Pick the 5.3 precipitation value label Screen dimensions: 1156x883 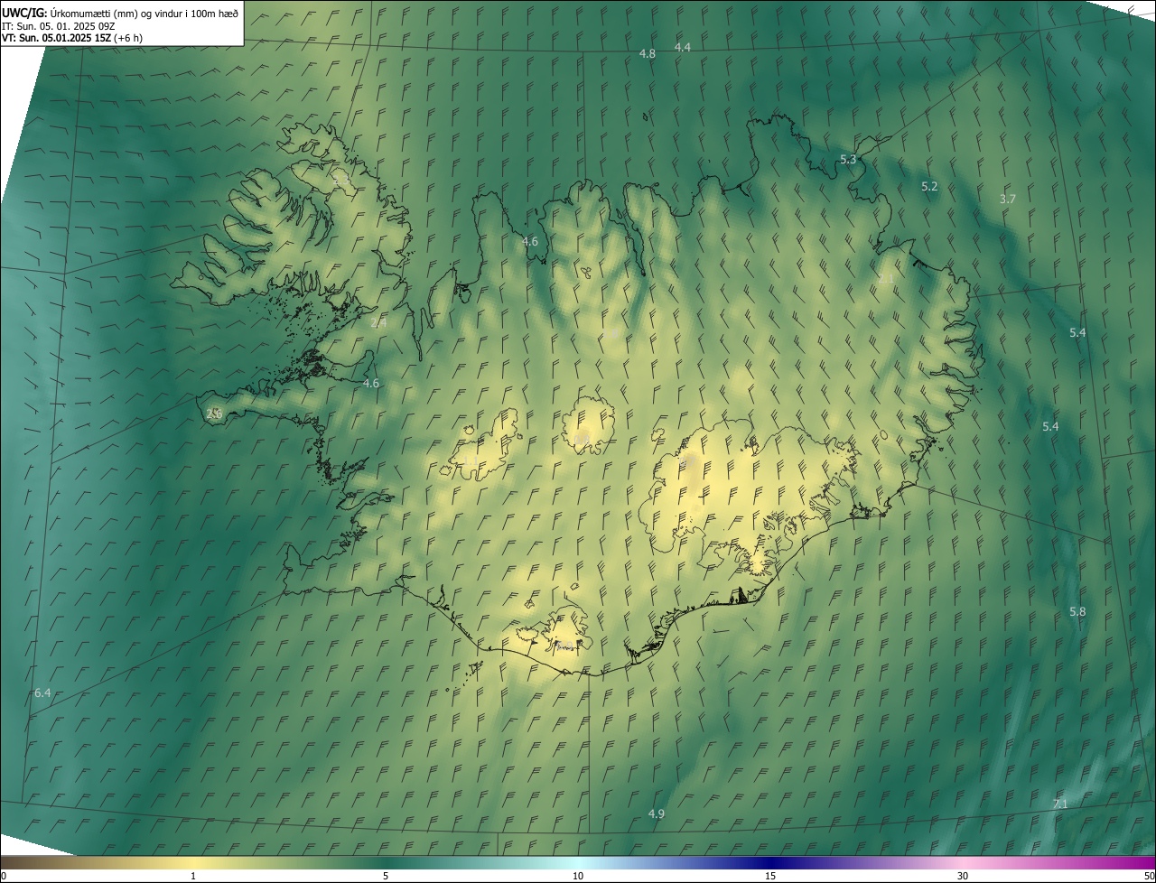(x=848, y=160)
